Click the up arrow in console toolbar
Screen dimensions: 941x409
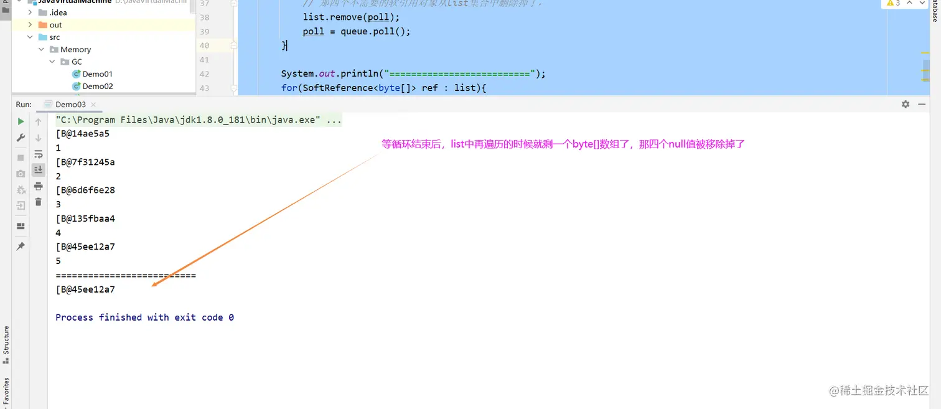(39, 121)
